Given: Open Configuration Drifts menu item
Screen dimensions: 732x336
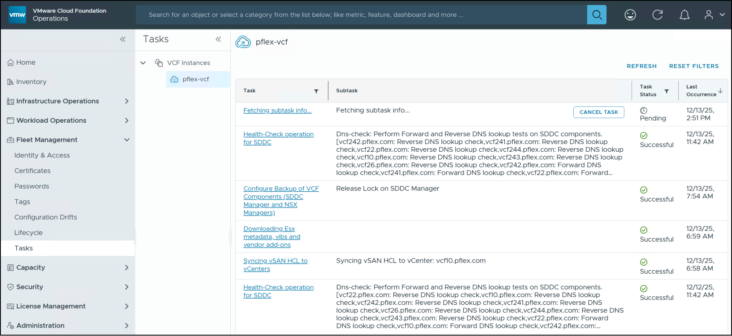Looking at the screenshot, I should (46, 217).
